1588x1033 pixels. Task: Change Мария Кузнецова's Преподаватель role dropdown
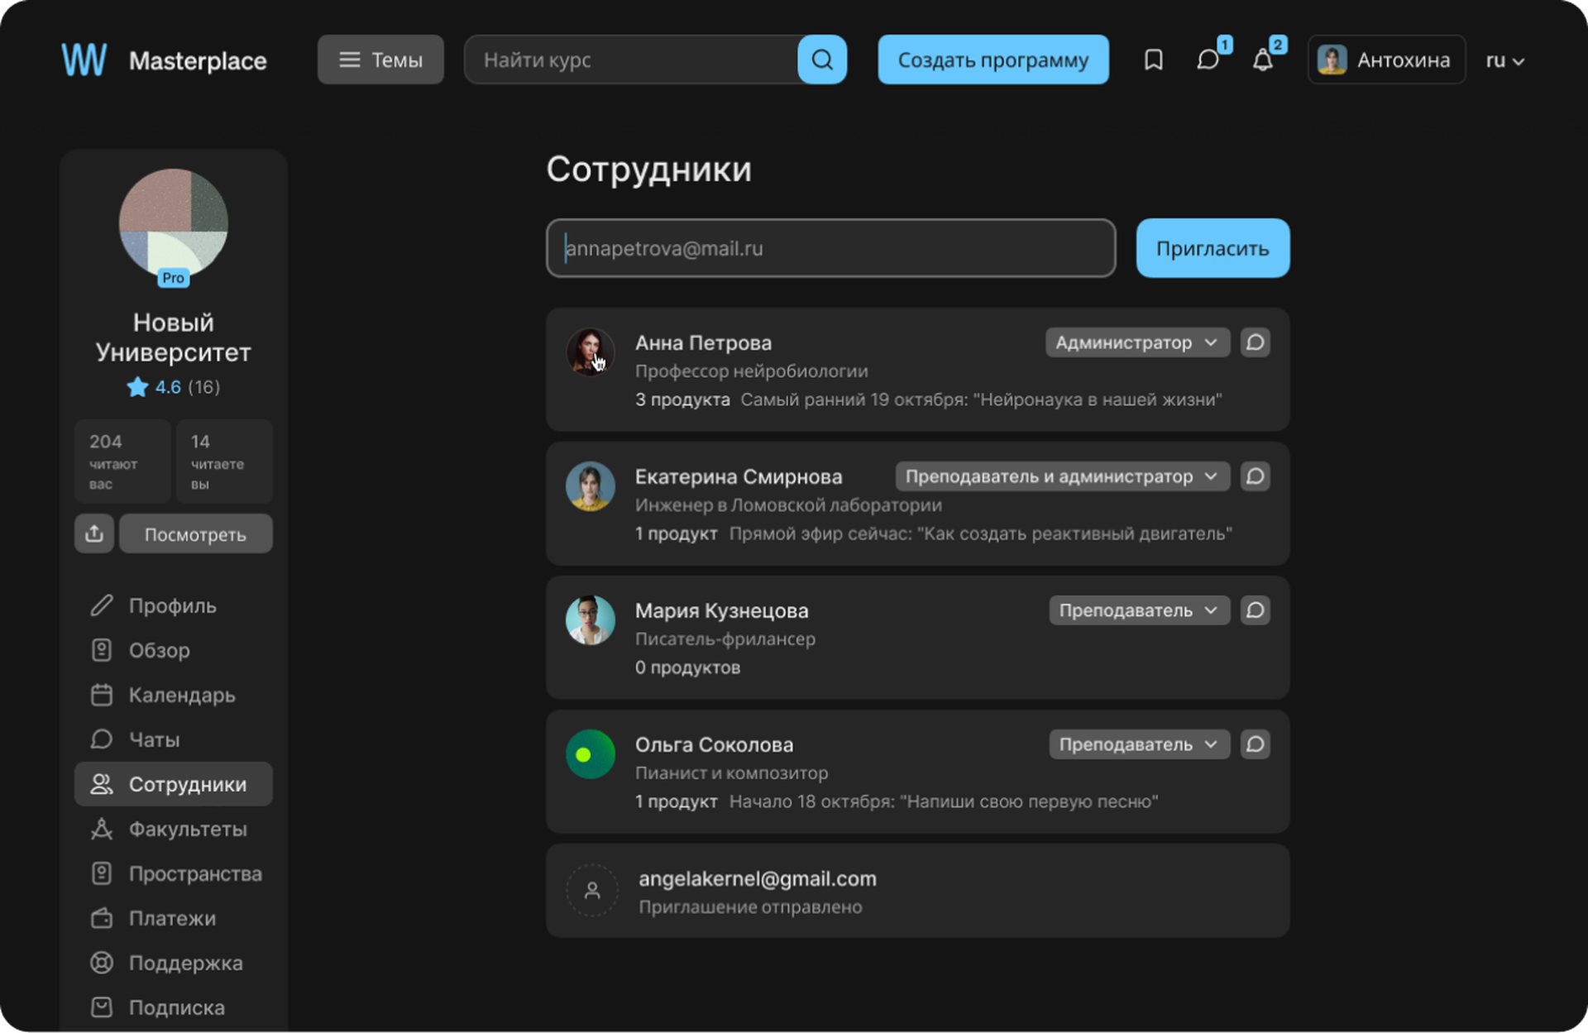(x=1138, y=610)
